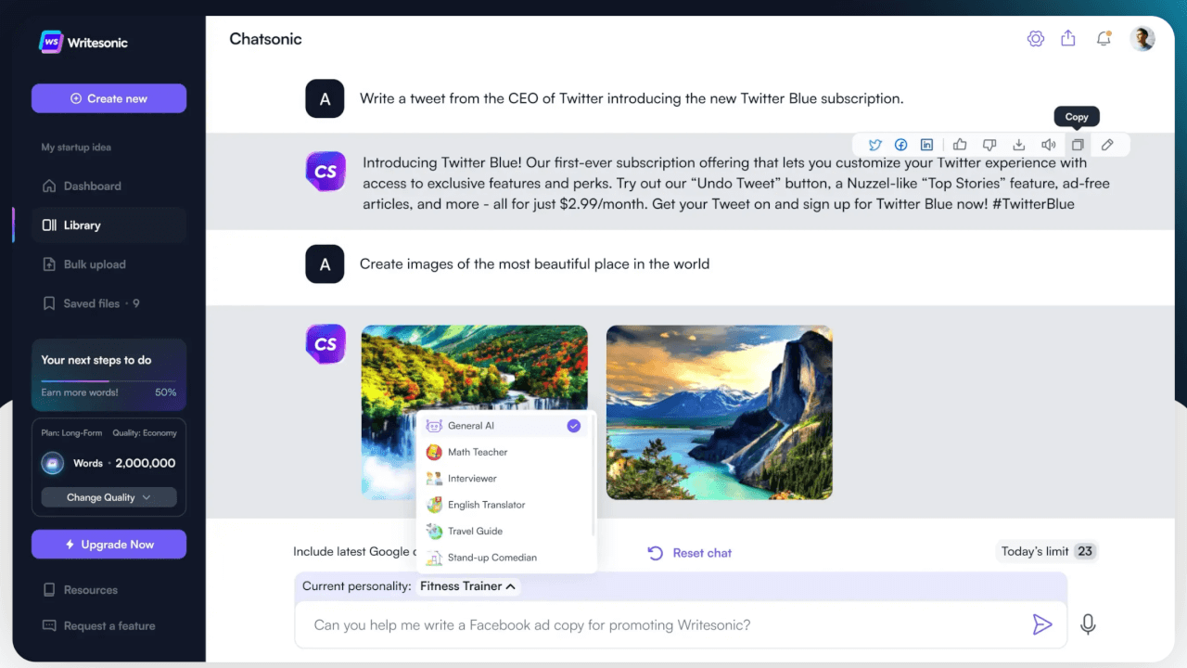Click the Upgrade Now button
The height and width of the screenshot is (668, 1187).
[x=108, y=545]
